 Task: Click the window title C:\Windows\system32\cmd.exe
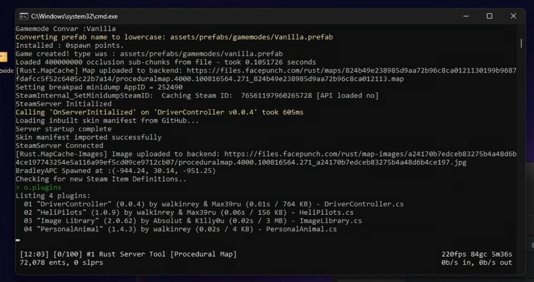[x=74, y=16]
